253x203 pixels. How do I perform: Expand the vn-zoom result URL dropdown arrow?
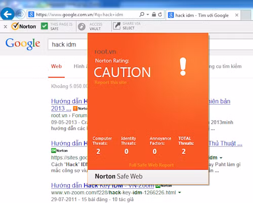(180, 192)
